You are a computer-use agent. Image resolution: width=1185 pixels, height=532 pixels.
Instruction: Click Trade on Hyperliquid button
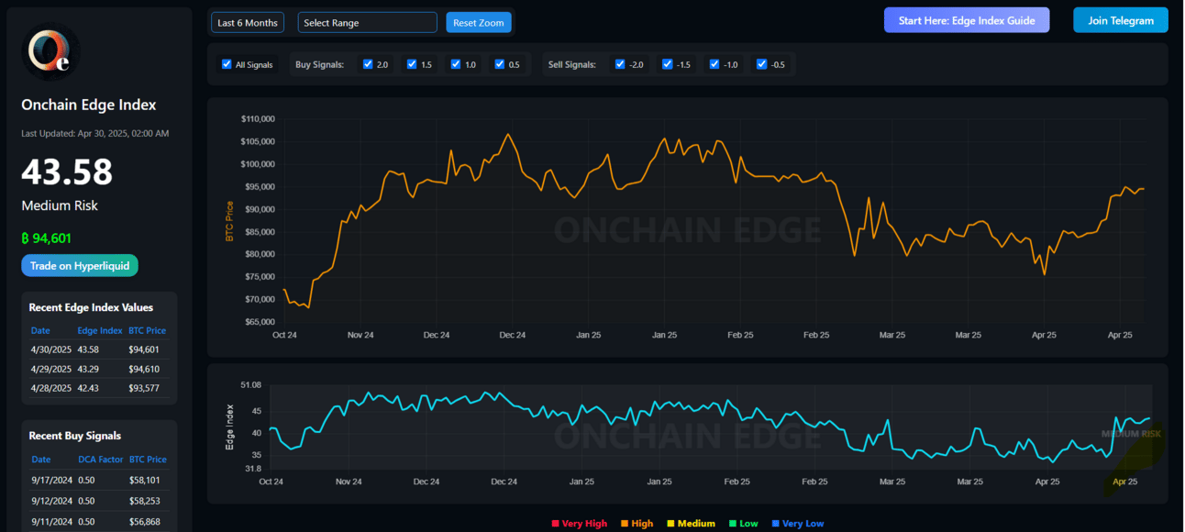80,266
